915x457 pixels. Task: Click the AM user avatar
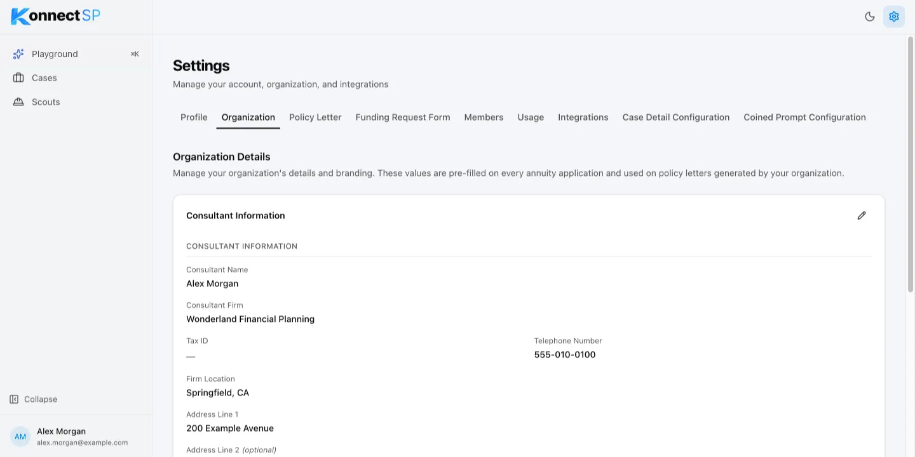pyautogui.click(x=20, y=437)
